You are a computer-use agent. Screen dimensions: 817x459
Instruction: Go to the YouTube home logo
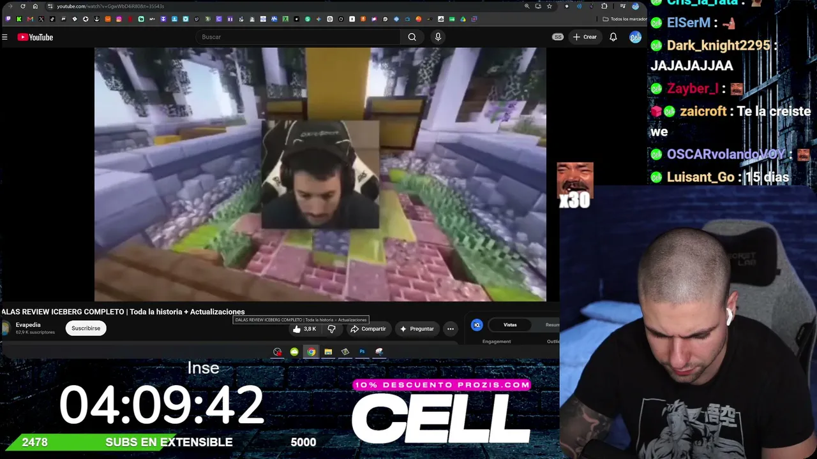pos(35,37)
